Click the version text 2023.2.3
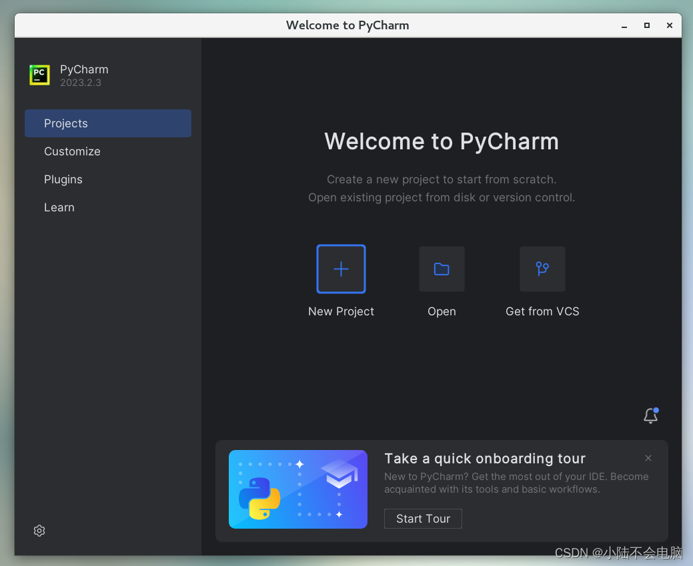 pos(81,83)
